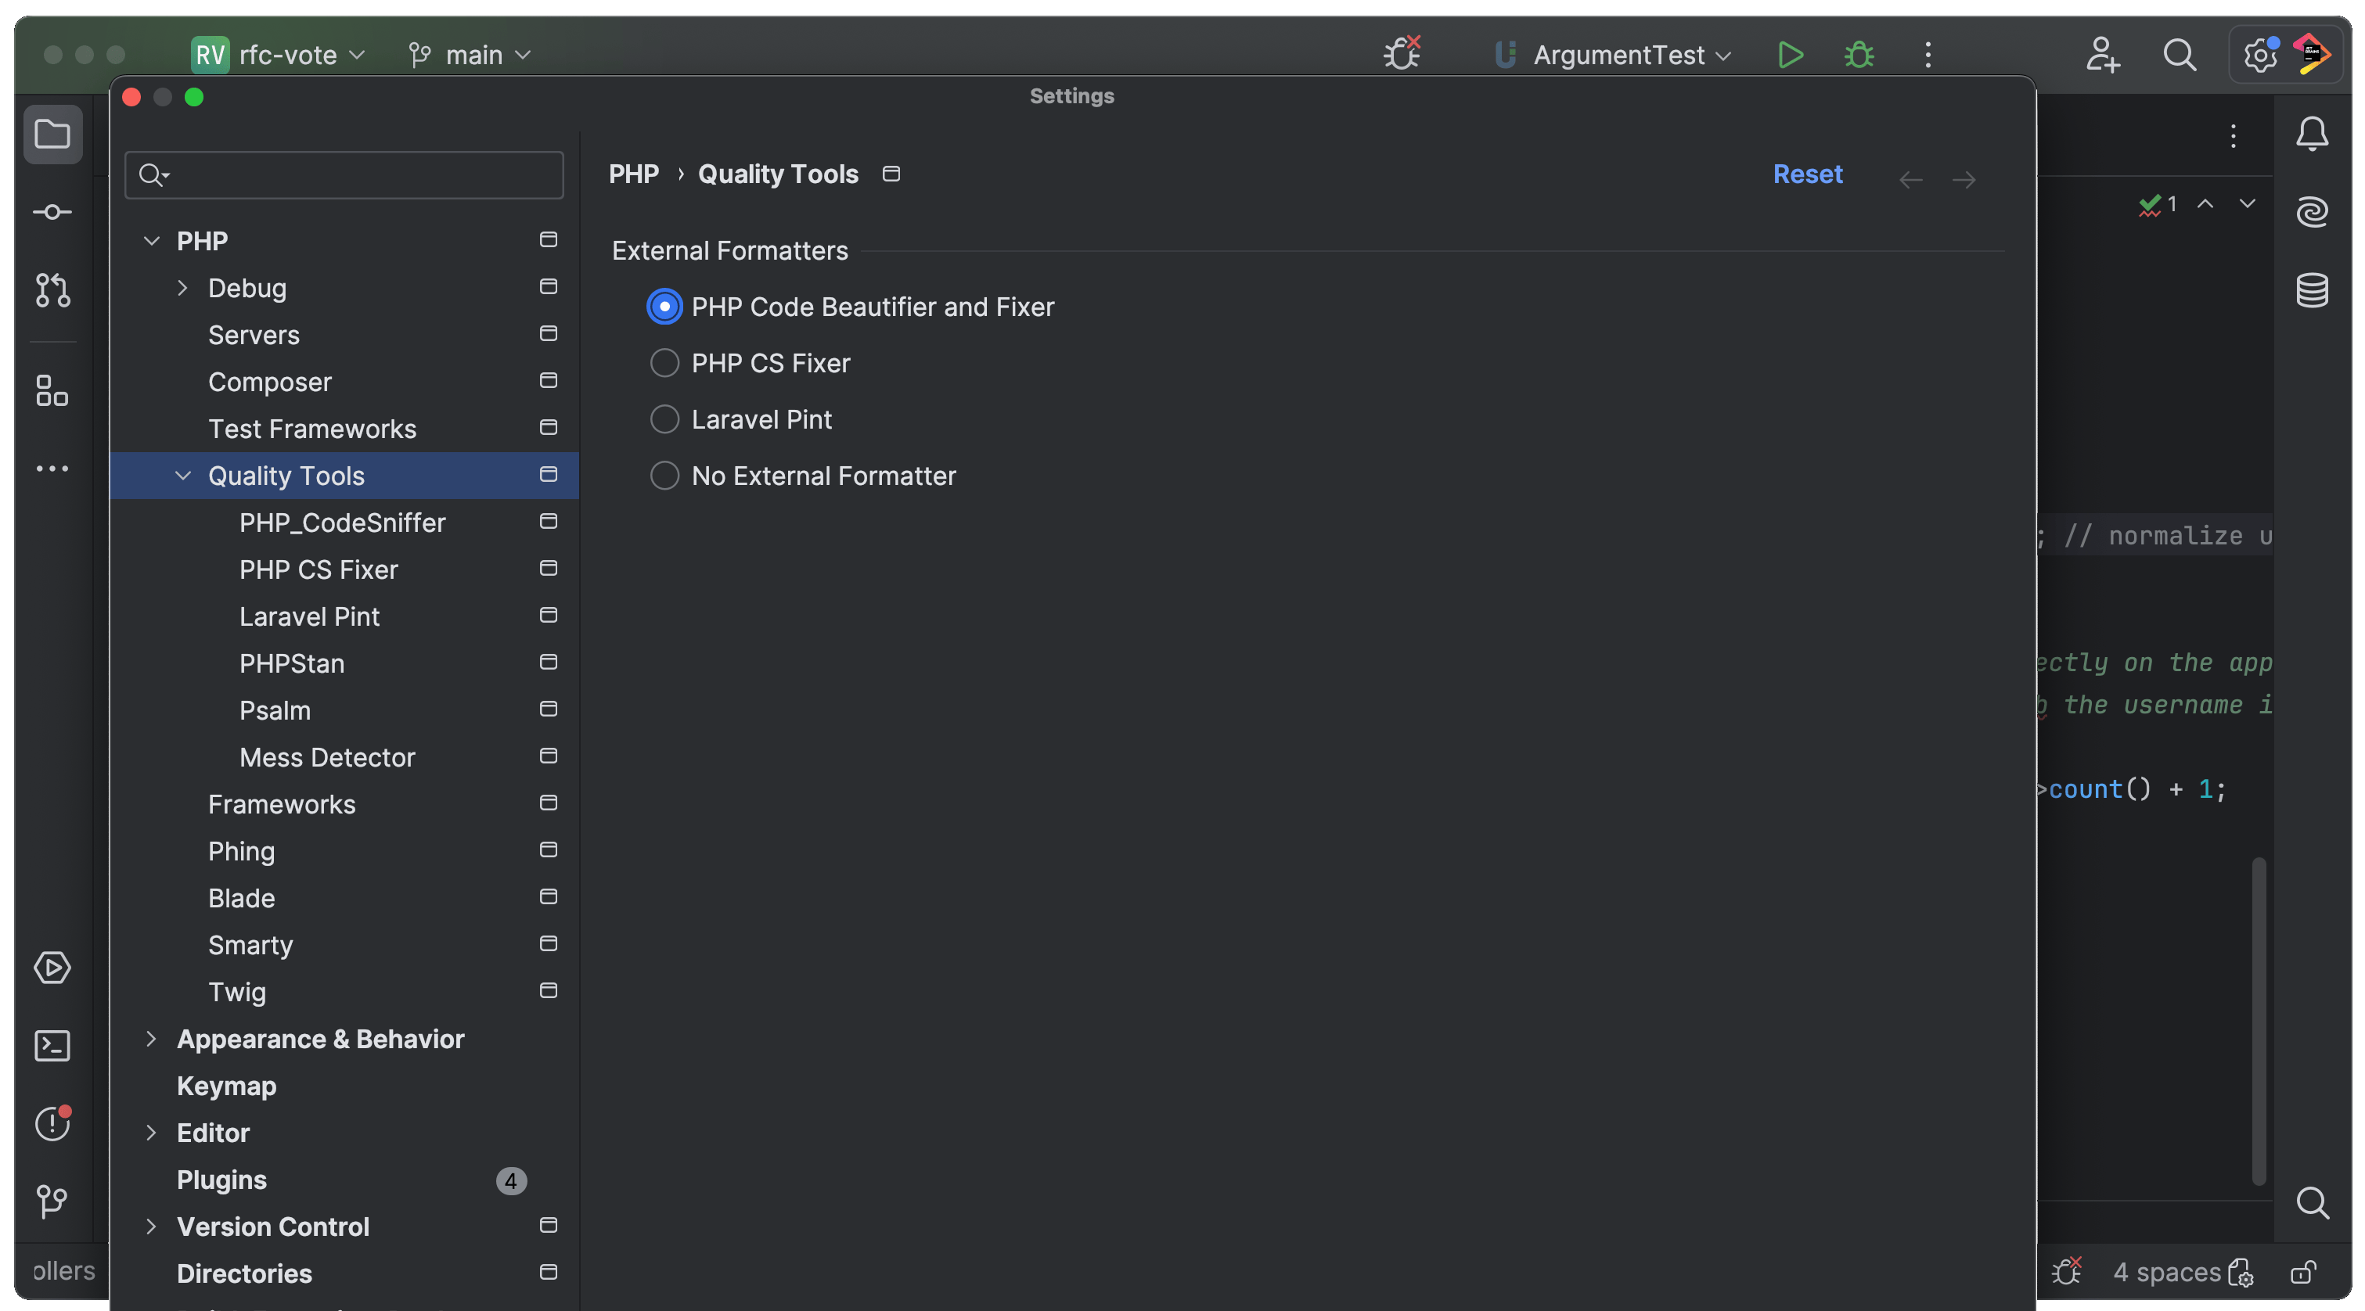Click the Notifications bell icon
This screenshot has width=2365, height=1311.
tap(2312, 134)
